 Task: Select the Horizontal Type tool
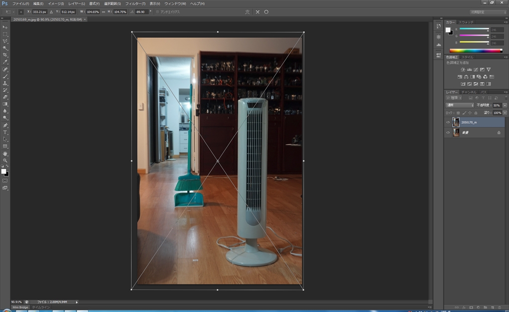5,132
